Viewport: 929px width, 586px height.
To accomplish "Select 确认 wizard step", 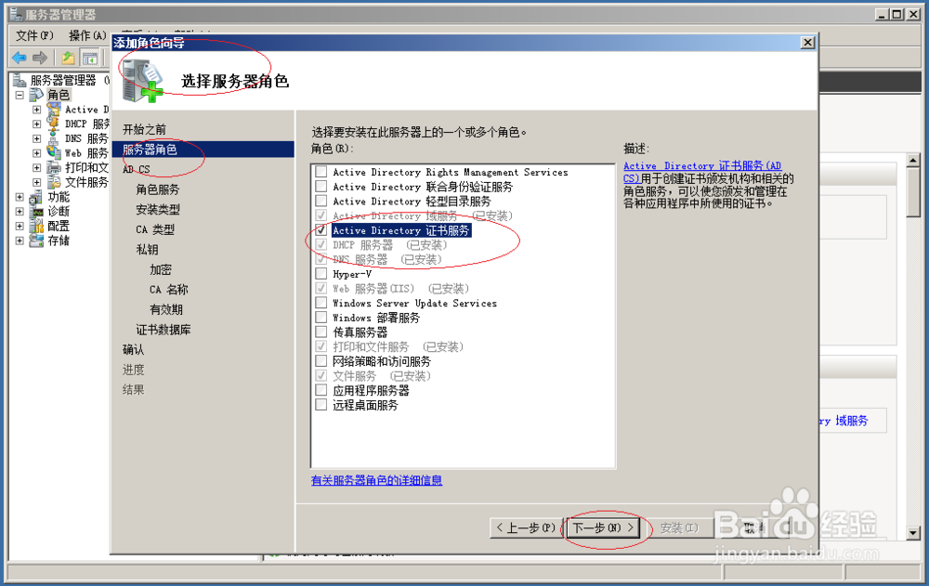I will (x=133, y=349).
